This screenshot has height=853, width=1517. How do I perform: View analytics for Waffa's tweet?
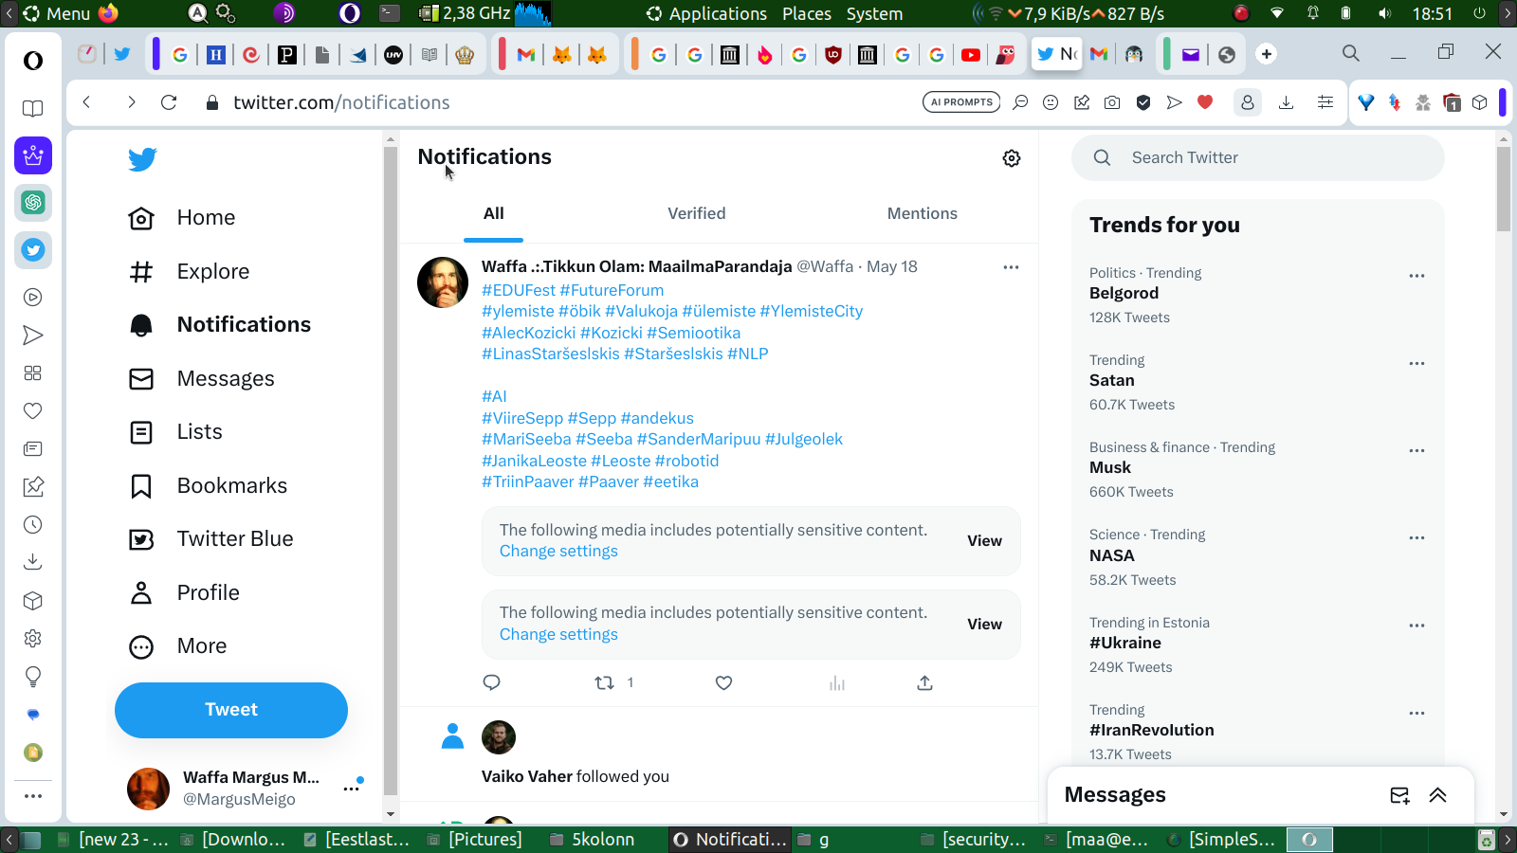837,682
